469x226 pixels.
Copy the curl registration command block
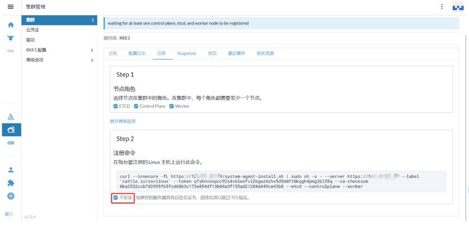pos(281,181)
